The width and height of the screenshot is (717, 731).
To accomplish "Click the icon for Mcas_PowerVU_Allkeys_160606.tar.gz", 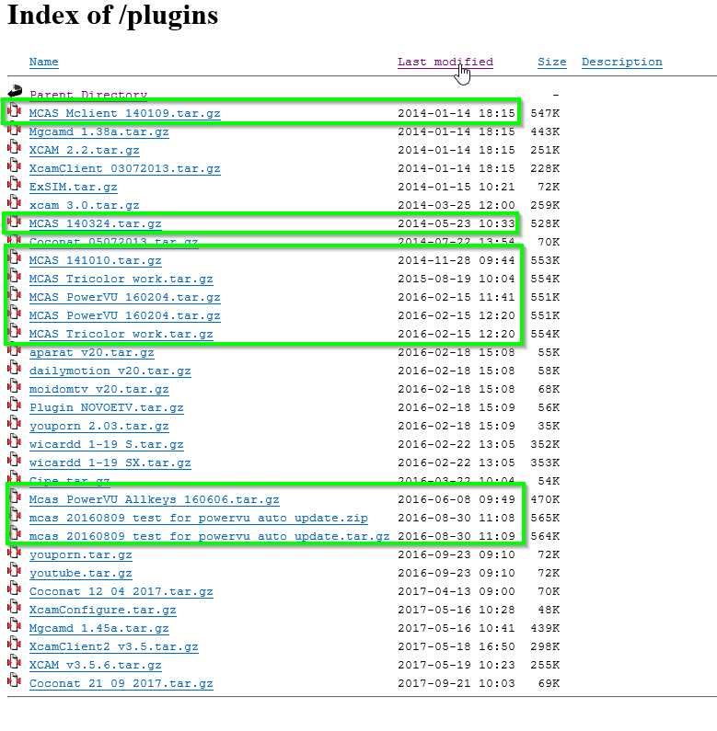I will 15,497.
